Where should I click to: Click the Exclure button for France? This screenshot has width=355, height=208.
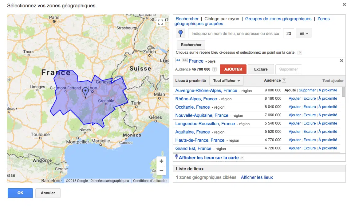[x=261, y=69]
